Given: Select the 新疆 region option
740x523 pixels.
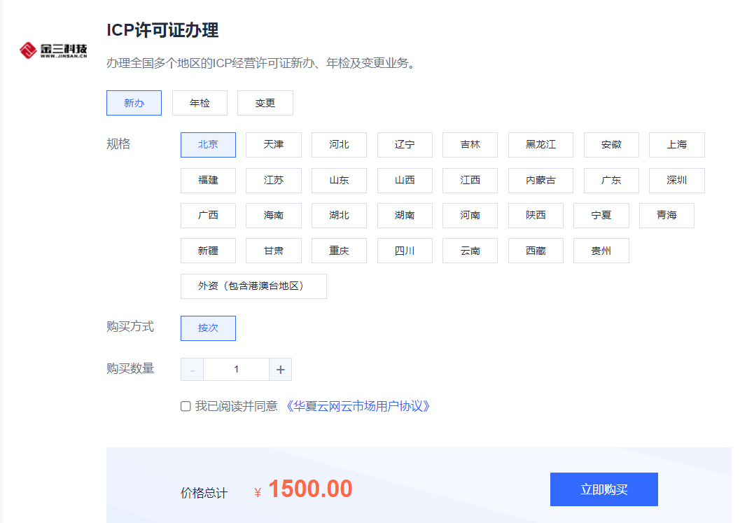Looking at the screenshot, I should pos(208,251).
